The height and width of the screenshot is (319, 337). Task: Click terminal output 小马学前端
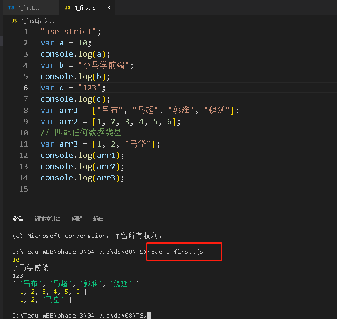tap(31, 268)
